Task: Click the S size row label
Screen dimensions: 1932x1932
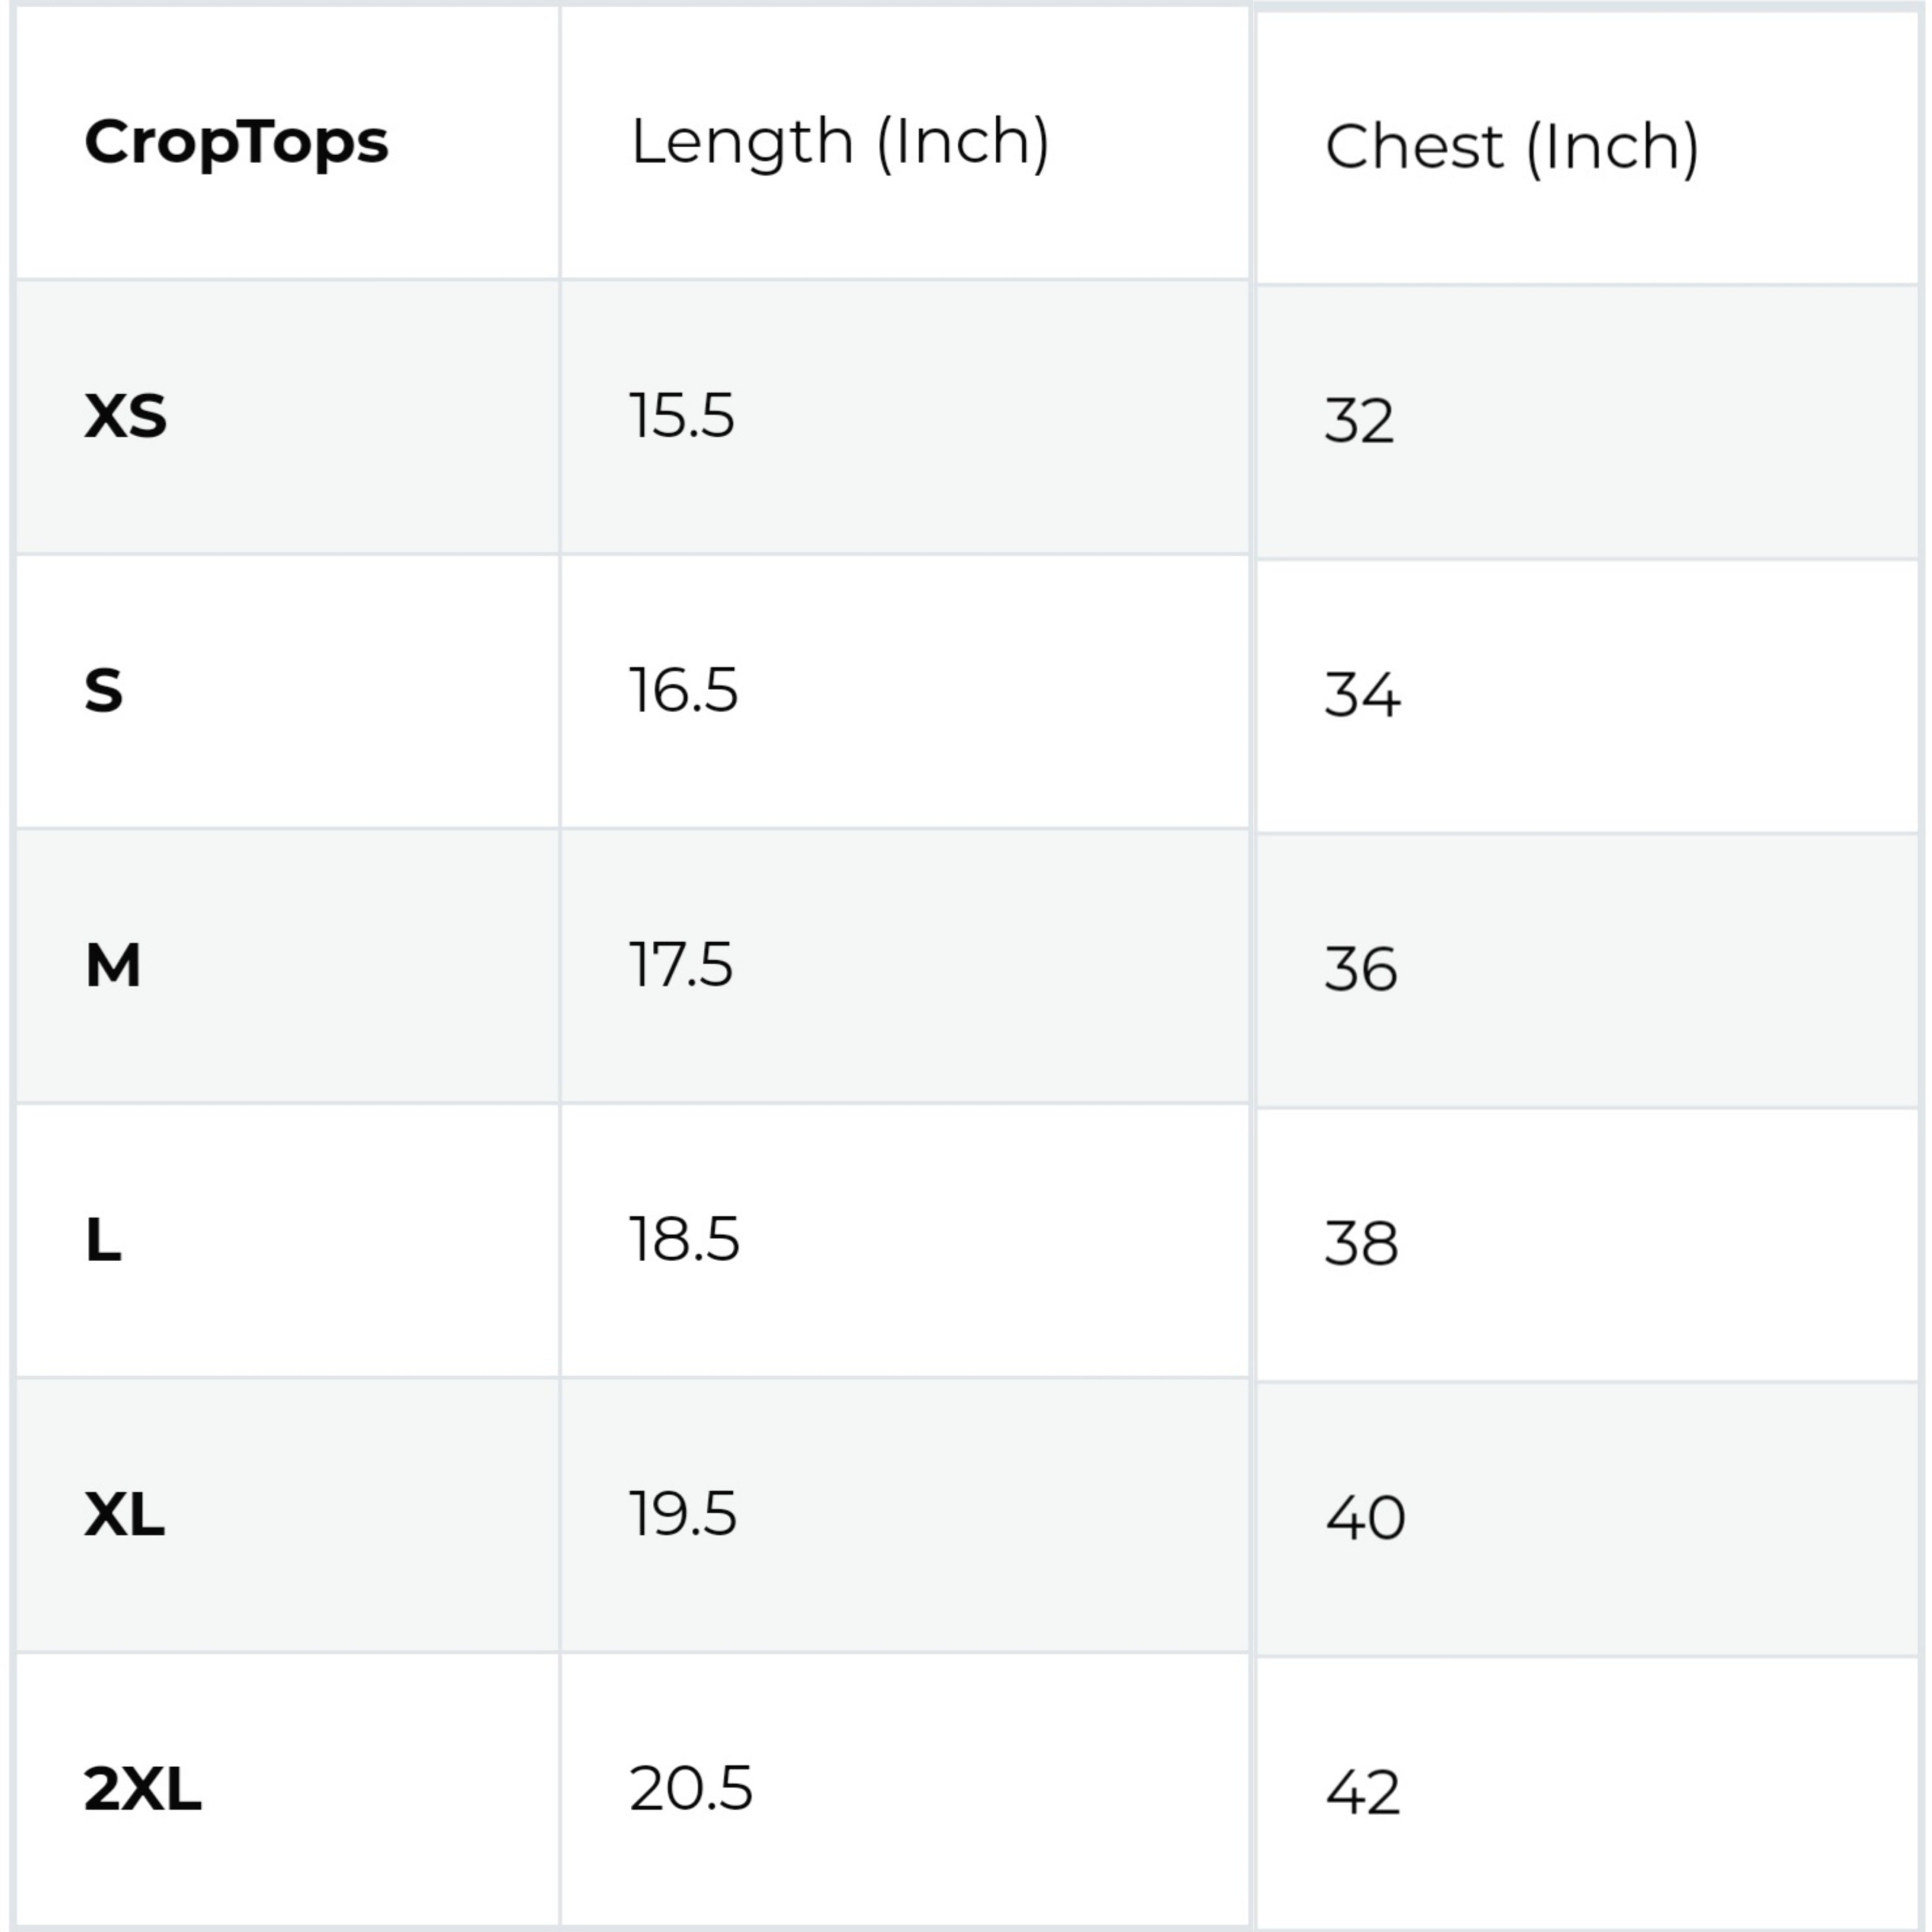Action: [103, 691]
